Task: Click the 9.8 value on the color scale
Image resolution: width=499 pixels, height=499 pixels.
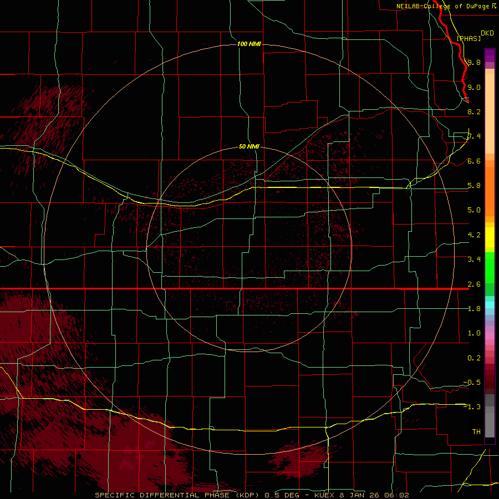Action: point(474,62)
